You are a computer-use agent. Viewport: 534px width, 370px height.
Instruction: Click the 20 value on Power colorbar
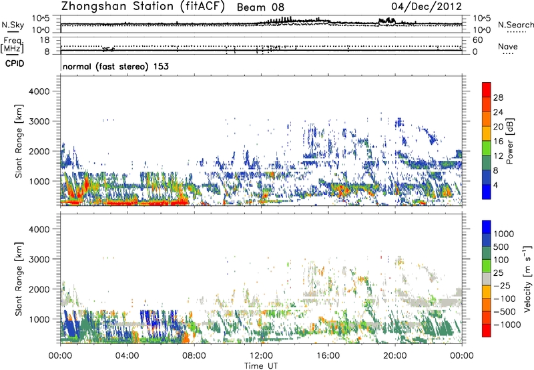[x=498, y=127]
